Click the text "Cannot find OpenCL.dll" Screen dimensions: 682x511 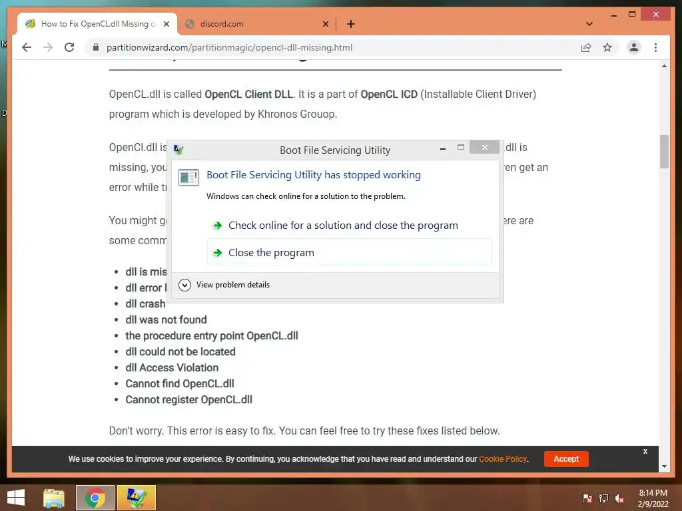click(180, 384)
